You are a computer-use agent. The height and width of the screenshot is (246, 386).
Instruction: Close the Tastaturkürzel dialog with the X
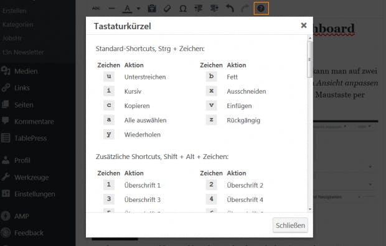(304, 25)
